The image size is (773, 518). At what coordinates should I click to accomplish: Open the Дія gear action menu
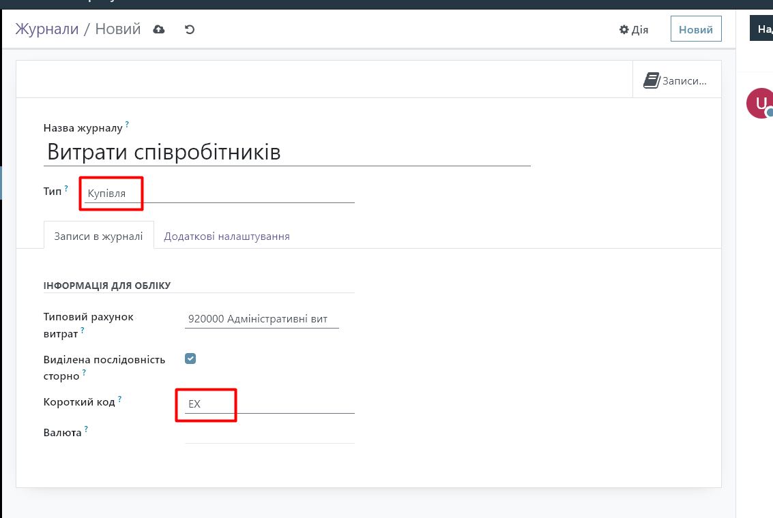[633, 30]
